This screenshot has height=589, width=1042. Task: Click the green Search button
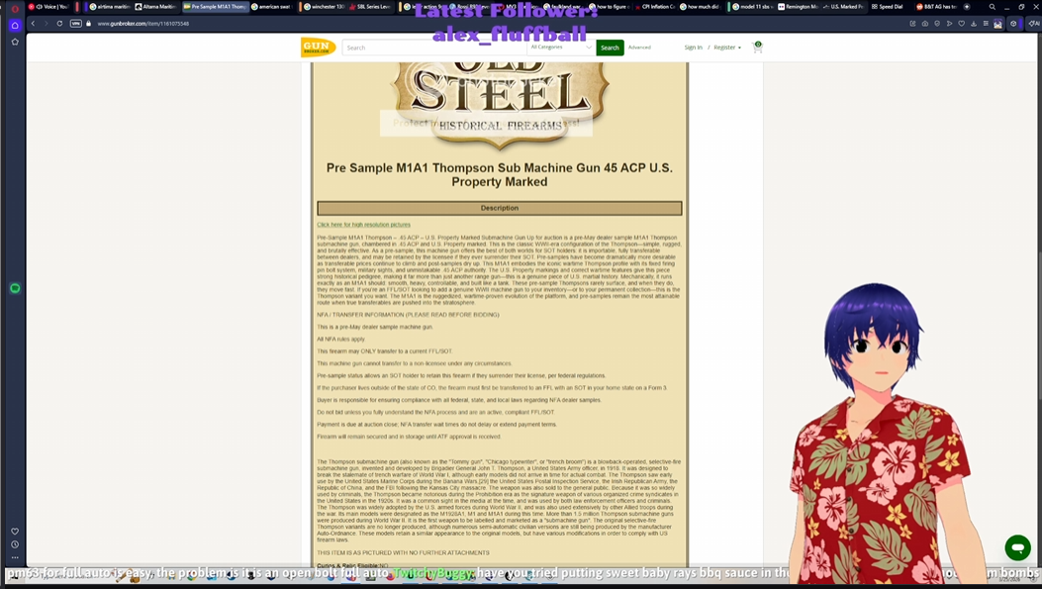pos(610,48)
